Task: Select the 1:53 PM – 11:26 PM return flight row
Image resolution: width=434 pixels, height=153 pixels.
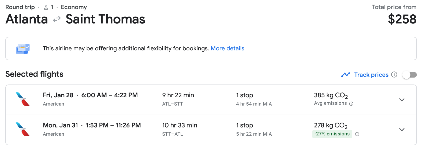Action: pyautogui.click(x=113, y=126)
